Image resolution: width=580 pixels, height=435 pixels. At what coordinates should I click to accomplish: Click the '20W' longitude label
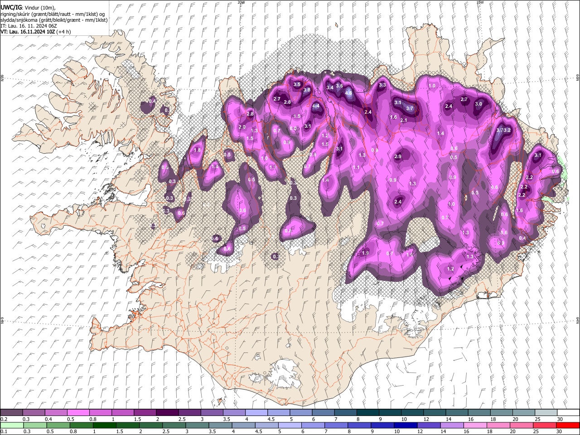241,2
